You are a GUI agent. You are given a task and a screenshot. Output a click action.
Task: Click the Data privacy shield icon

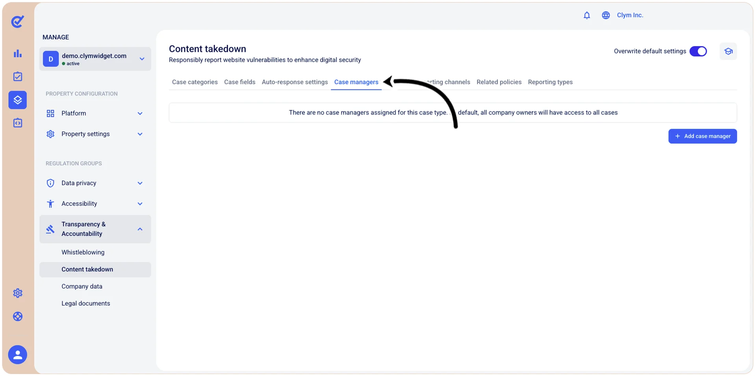(x=50, y=183)
